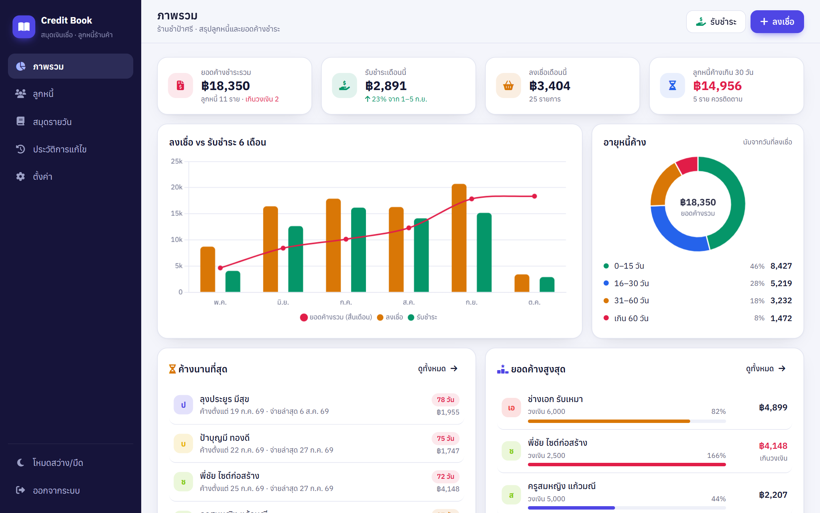Toggle โหมดสว่าง/มืด light/dark mode

(x=71, y=462)
